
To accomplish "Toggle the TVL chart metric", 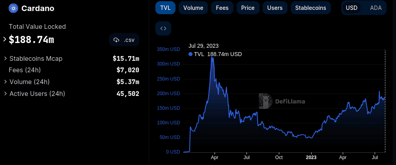I will coord(165,8).
